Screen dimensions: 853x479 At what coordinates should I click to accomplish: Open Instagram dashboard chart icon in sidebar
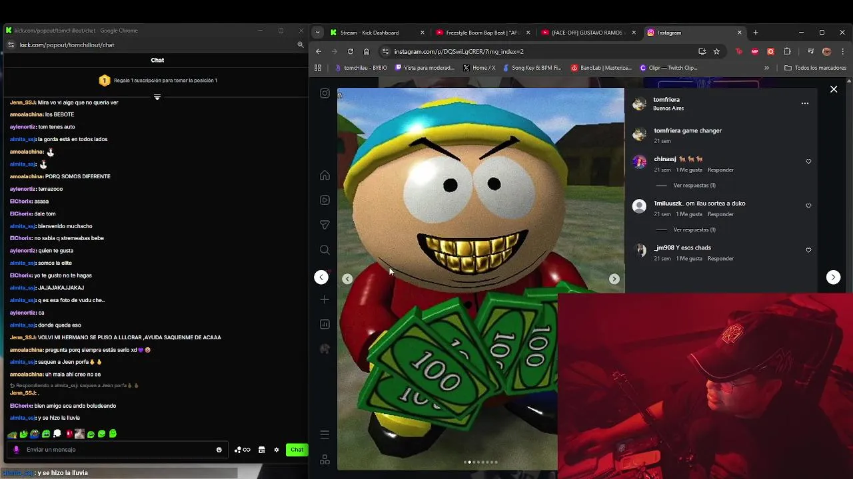[325, 325]
